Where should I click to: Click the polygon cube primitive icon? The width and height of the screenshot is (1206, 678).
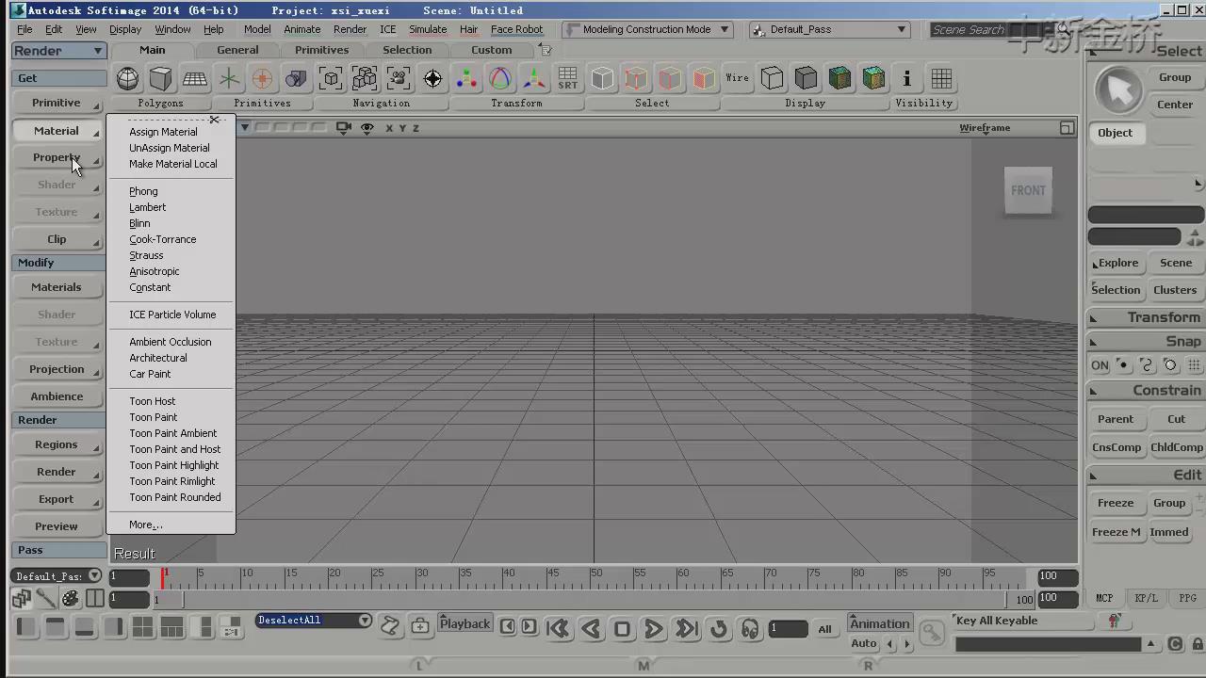161,78
